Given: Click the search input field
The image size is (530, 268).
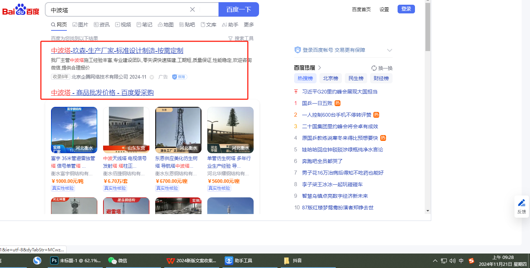Looking at the screenshot, I should pos(119,10).
